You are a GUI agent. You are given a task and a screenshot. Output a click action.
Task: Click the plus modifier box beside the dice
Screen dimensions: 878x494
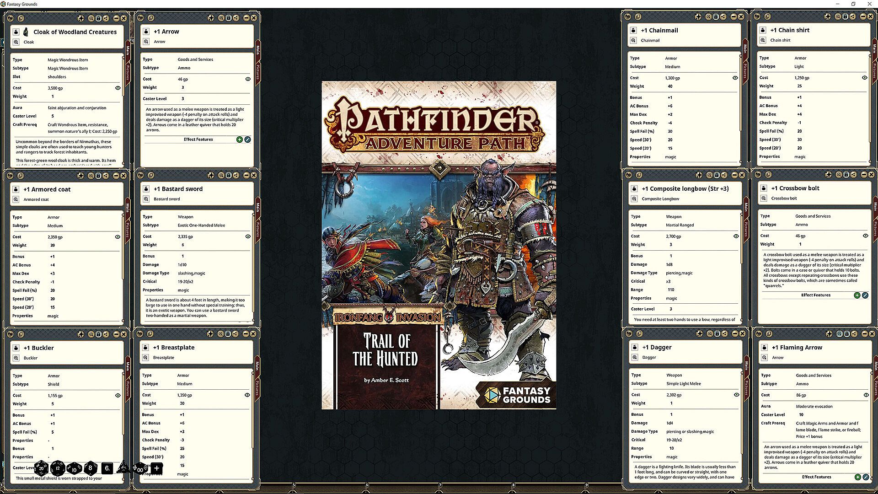point(156,468)
